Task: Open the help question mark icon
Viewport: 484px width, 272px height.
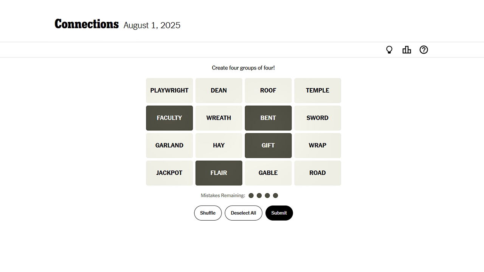Action: [424, 50]
